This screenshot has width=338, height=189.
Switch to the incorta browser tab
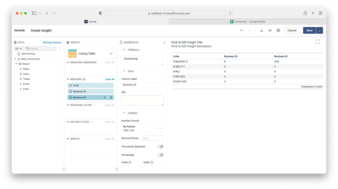pyautogui.click(x=90, y=22)
